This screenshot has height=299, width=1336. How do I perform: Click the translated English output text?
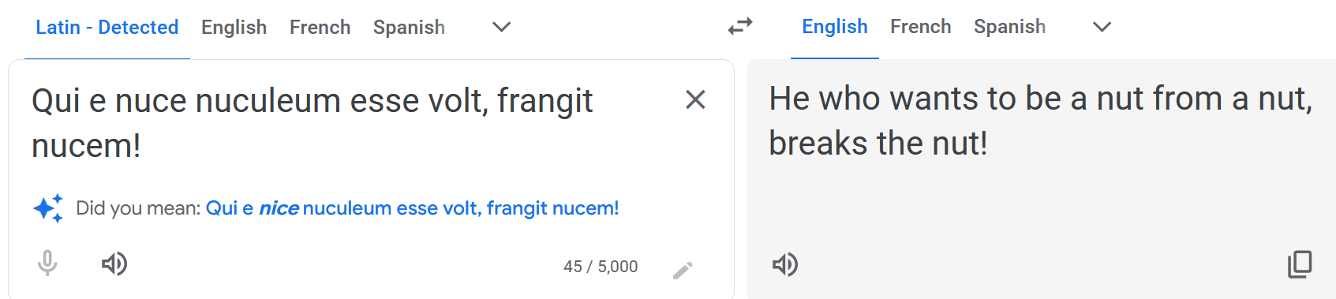(x=1040, y=121)
